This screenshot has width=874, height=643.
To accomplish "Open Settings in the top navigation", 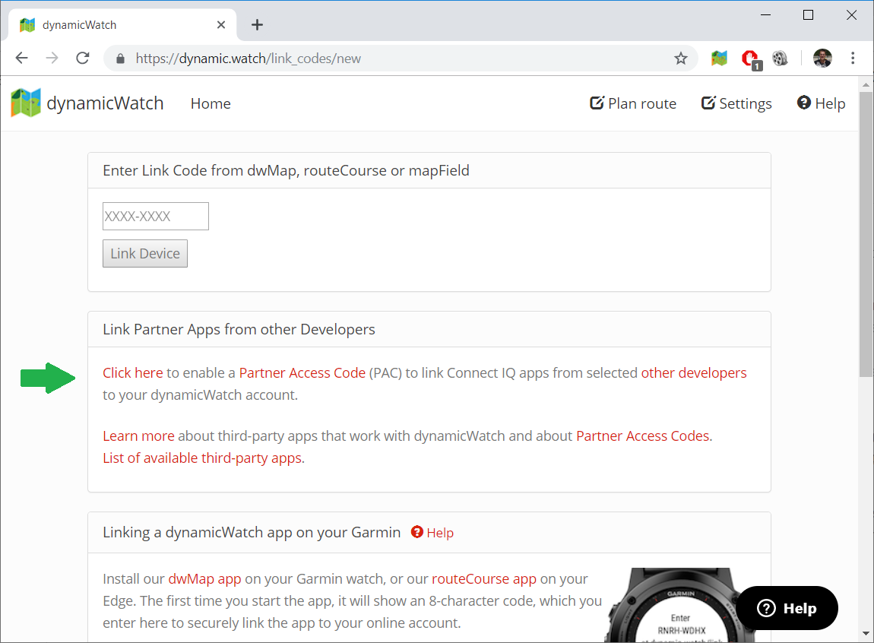I will 736,104.
